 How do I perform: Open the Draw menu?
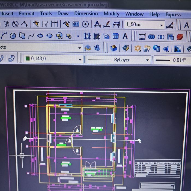point(63,14)
